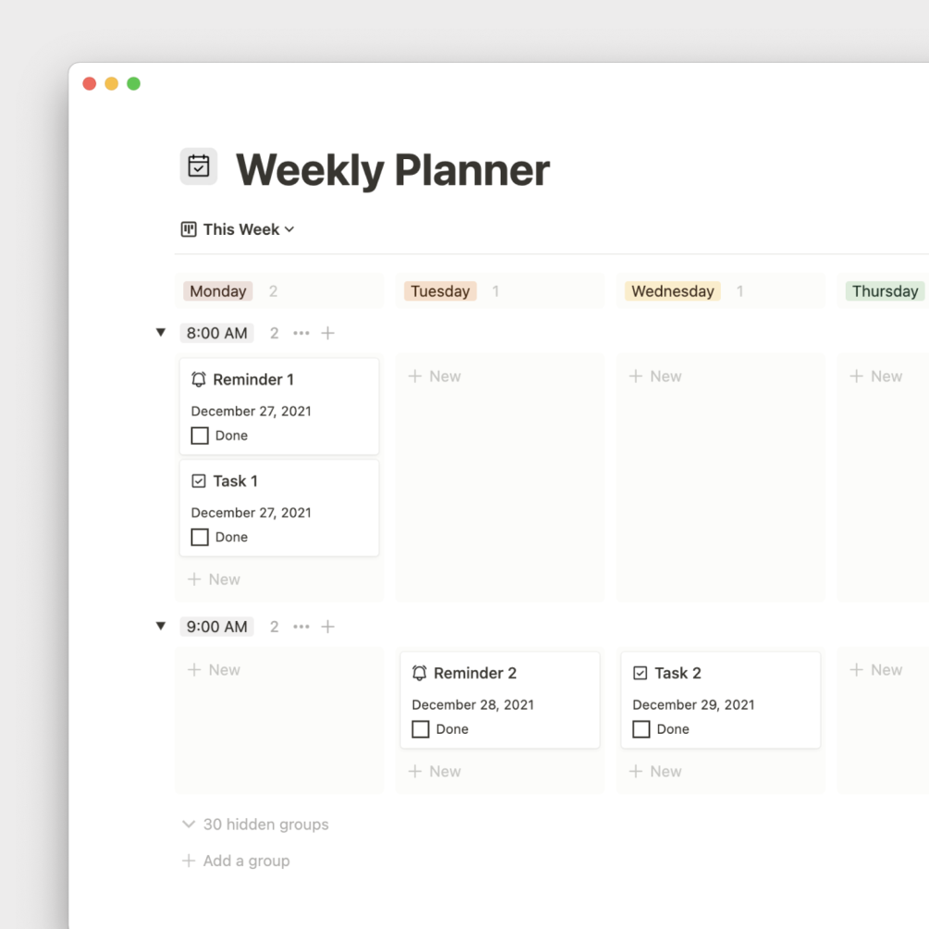Click the Weekly Planner calendar page icon
Image resolution: width=929 pixels, height=929 pixels.
coord(198,166)
